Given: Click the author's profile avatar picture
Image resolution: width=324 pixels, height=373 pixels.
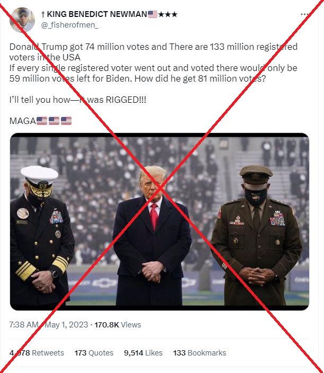Looking at the screenshot, I should point(22,20).
